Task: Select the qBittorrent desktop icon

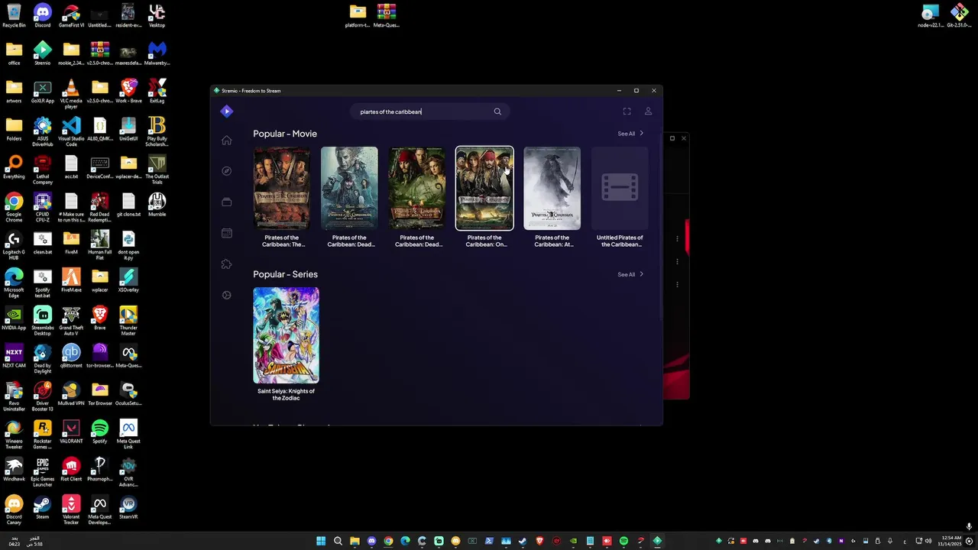Action: pos(71,355)
